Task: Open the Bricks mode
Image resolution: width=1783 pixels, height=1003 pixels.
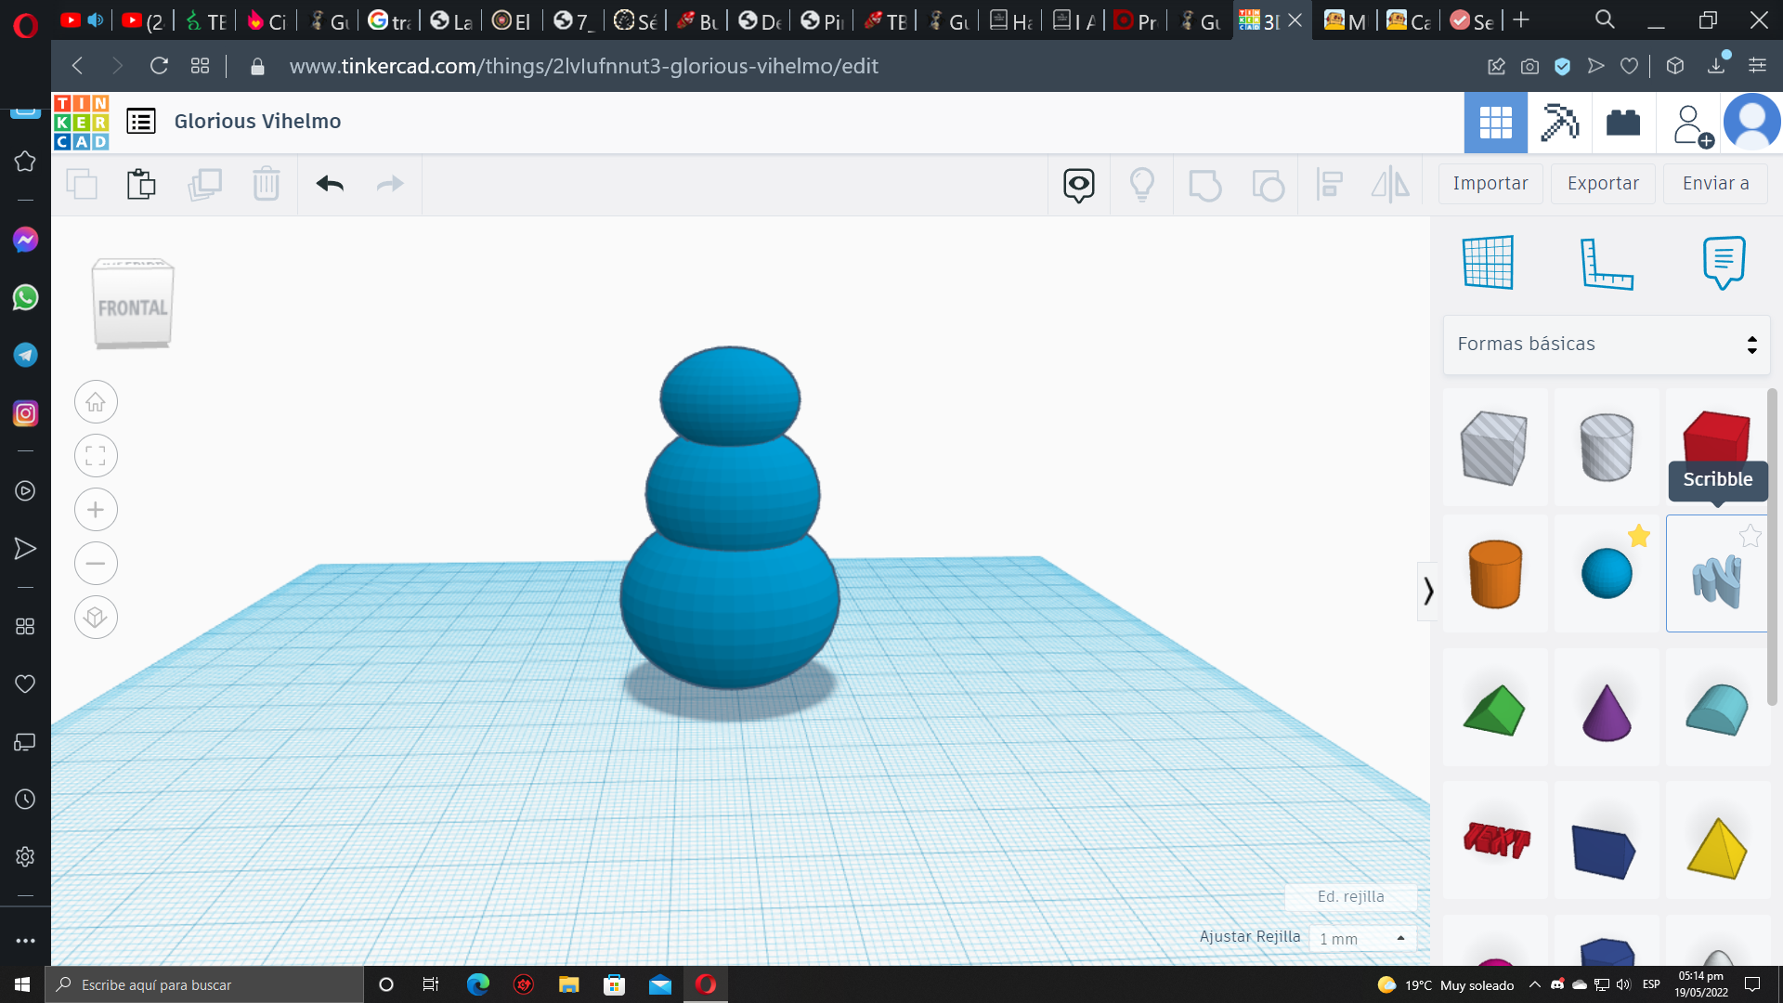Action: pos(1623,123)
